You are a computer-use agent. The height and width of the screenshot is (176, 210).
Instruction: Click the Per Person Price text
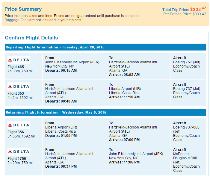[x=185, y=14]
